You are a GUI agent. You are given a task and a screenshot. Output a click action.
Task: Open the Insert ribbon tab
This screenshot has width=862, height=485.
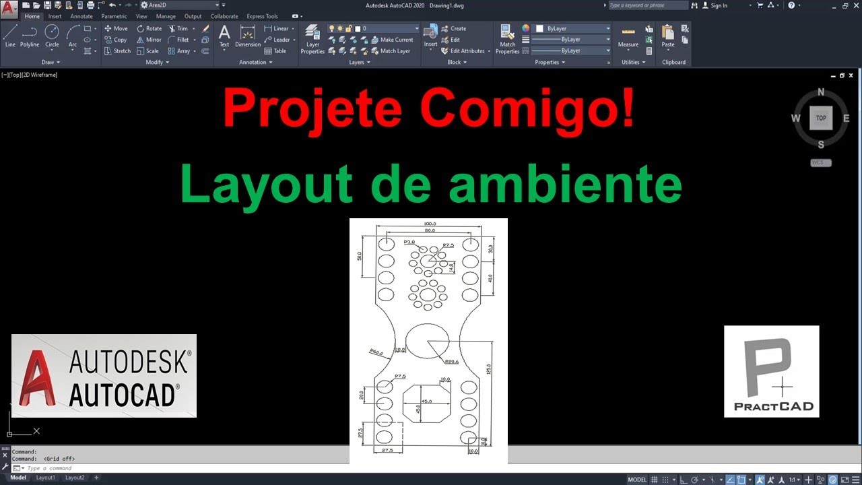coord(55,16)
